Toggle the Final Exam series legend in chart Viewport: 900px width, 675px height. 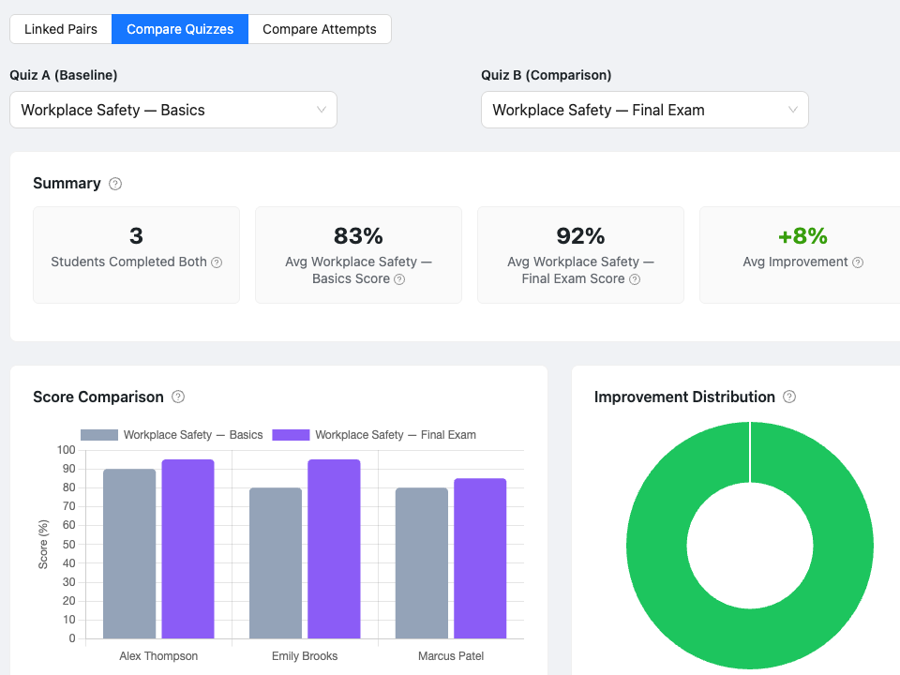(374, 435)
